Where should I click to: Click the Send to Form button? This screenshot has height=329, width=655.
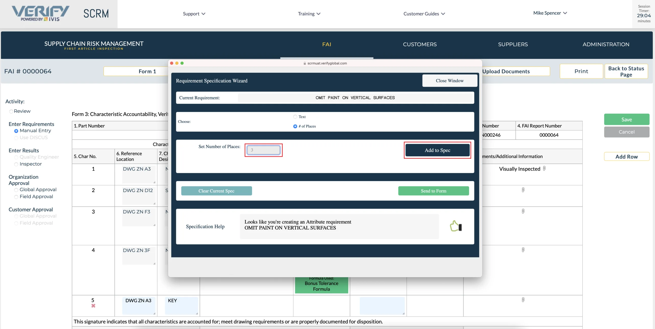coord(433,191)
